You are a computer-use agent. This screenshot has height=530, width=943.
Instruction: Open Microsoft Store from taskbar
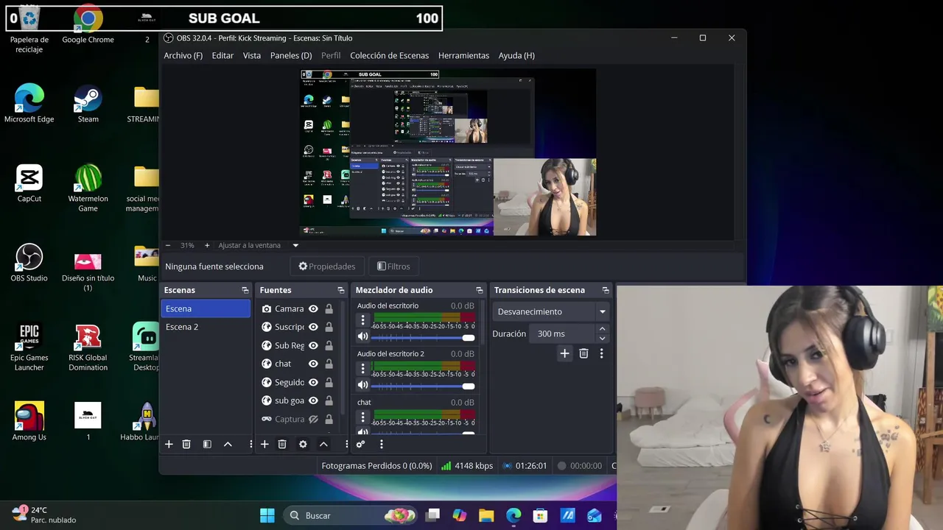pyautogui.click(x=540, y=515)
